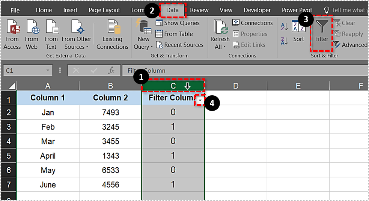Viewport: 369px width, 201px height.
Task: Click the Name Box showing C1
Action: click(24, 70)
